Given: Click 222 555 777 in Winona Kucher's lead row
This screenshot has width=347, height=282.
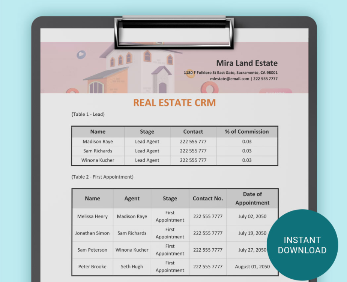Looking at the screenshot, I should (x=193, y=160).
